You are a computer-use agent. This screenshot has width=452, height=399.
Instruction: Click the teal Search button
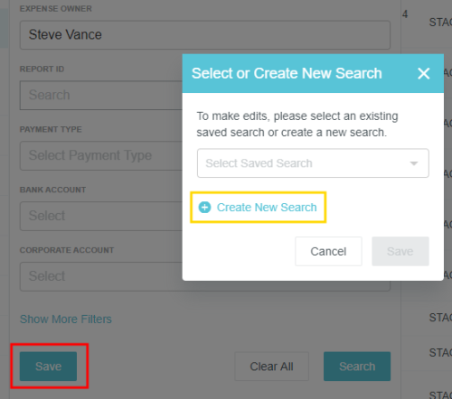click(357, 367)
